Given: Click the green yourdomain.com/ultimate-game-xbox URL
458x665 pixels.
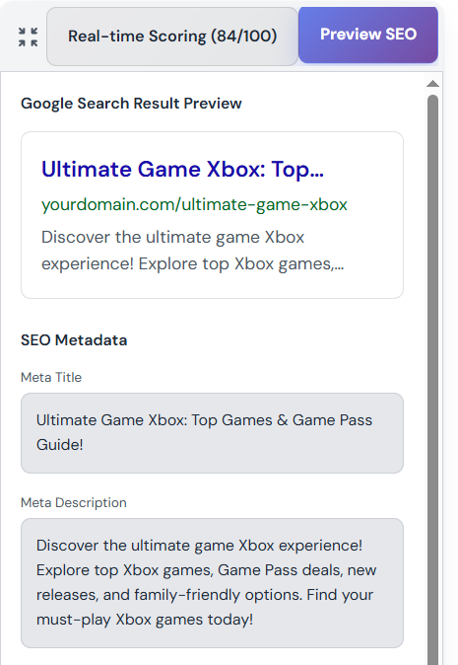Looking at the screenshot, I should (194, 204).
